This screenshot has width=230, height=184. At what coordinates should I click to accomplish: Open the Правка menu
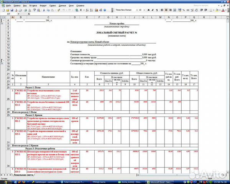tap(17, 6)
